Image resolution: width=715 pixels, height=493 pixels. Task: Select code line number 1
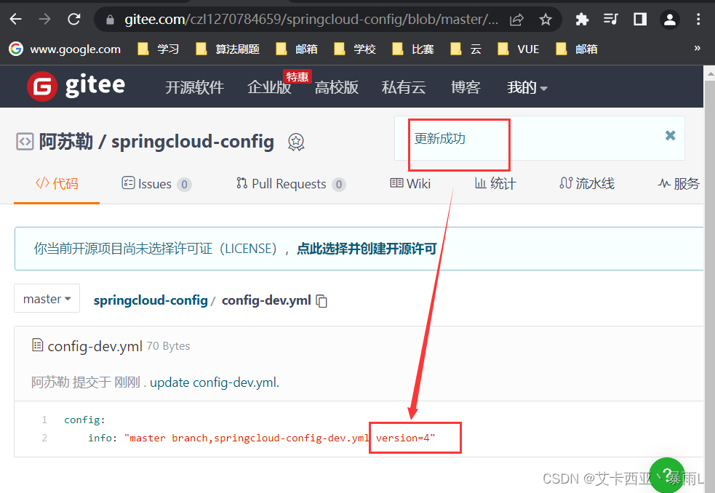tap(44, 420)
